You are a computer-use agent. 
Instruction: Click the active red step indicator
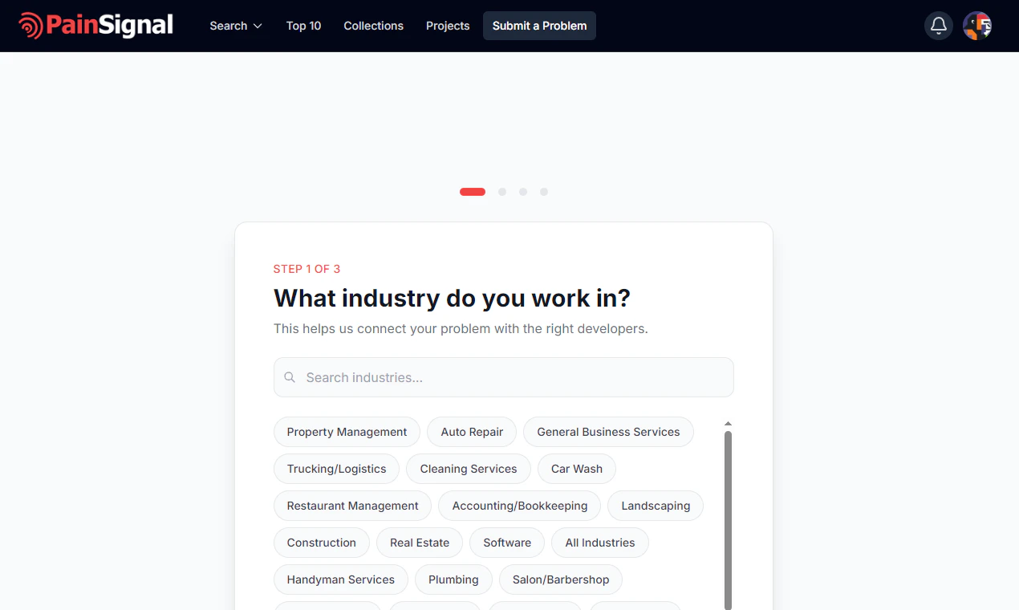[473, 192]
